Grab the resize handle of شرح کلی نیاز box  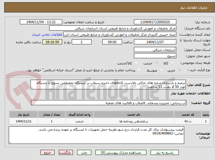32,88
